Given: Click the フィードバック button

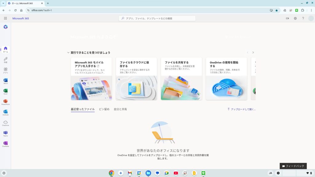Looking at the screenshot, I should tap(293, 166).
